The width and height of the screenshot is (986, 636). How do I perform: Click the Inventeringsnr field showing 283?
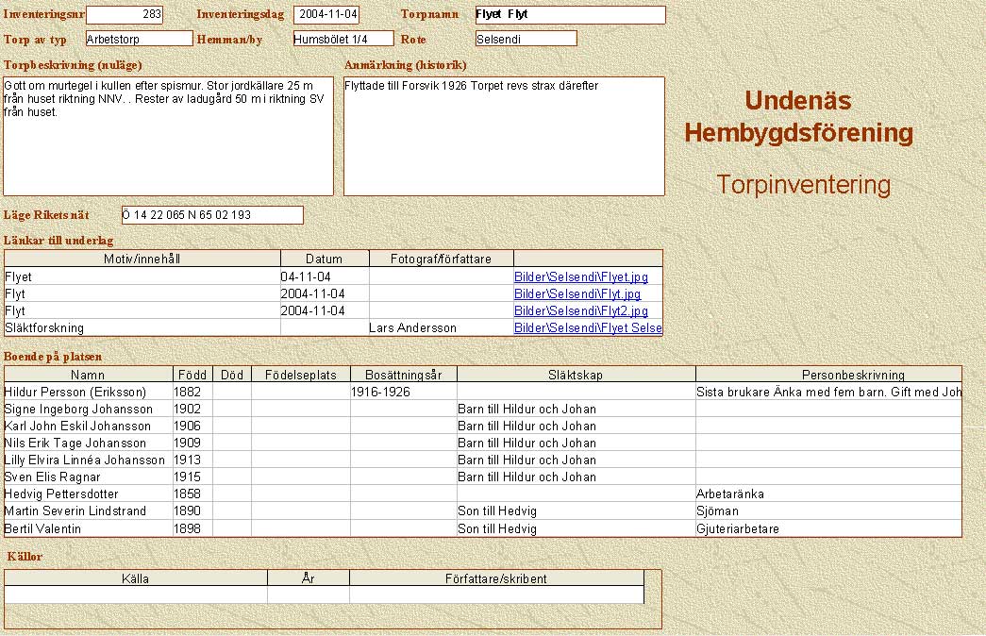tap(125, 15)
